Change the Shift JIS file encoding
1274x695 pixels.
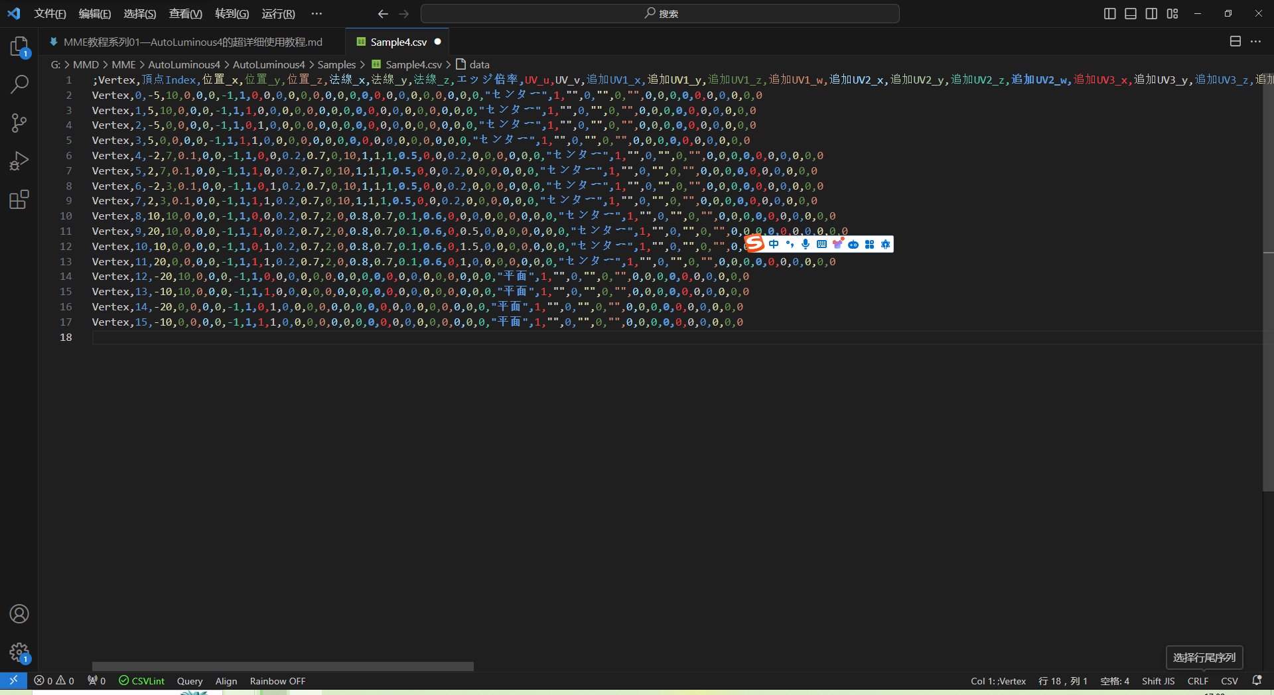tap(1158, 680)
